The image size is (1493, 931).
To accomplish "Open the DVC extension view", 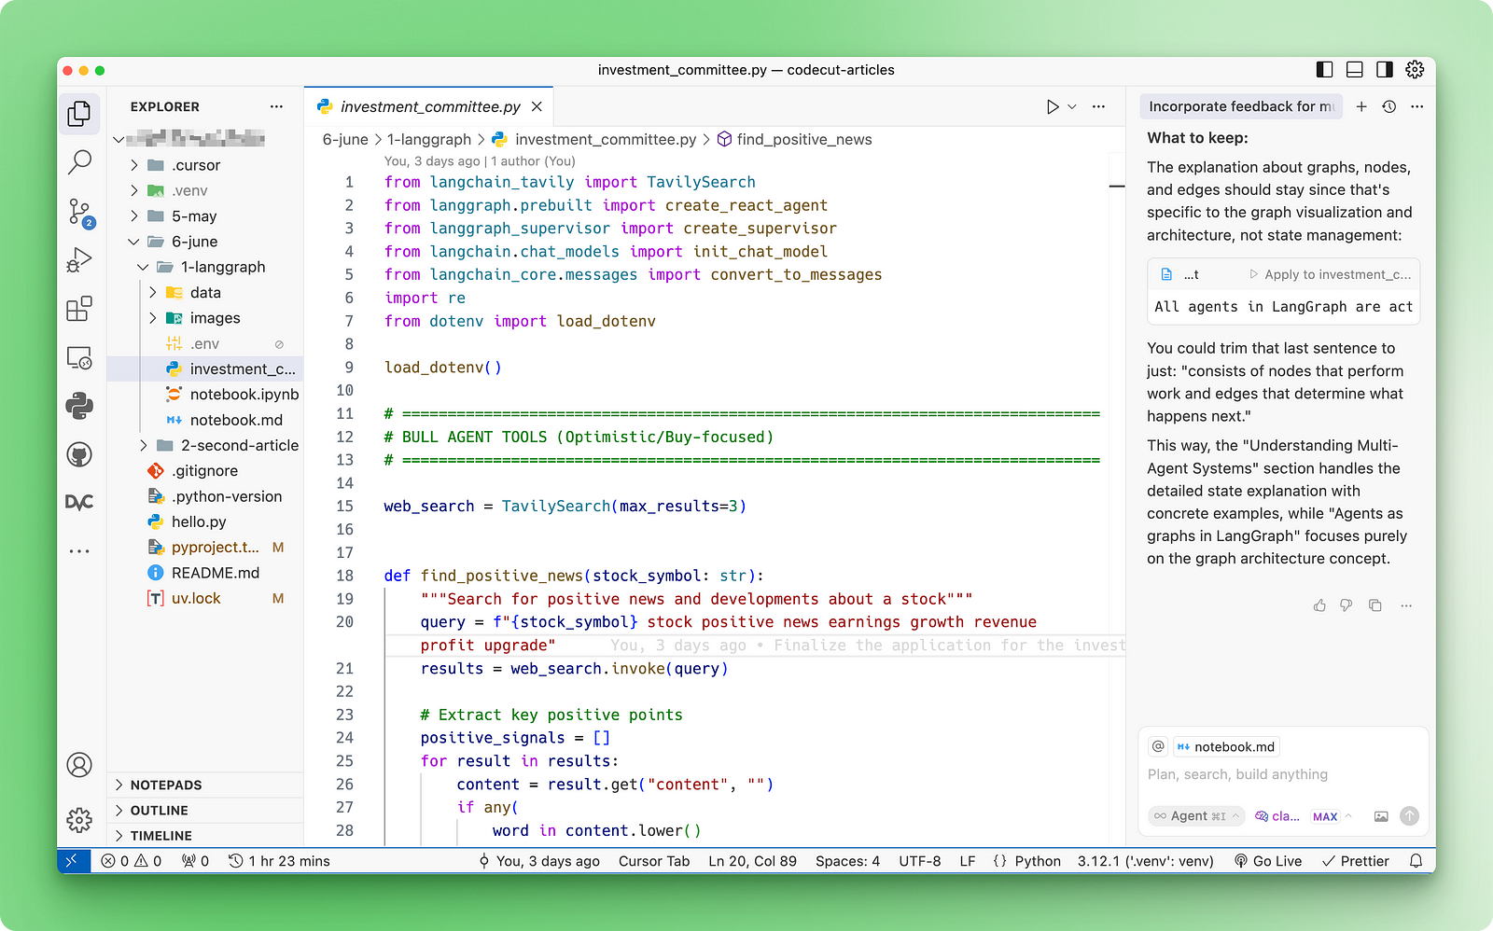I will [x=80, y=502].
